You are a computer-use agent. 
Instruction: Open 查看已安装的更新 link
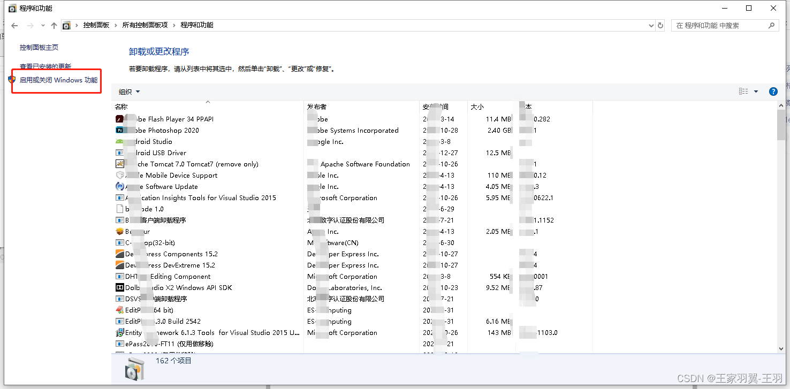(45, 66)
